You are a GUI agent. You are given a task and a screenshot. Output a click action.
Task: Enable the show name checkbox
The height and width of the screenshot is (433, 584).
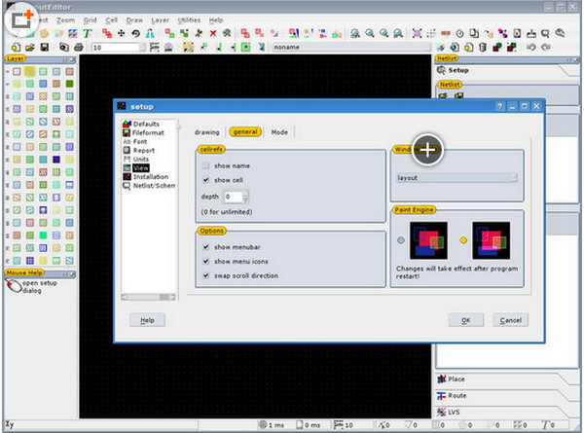pyautogui.click(x=205, y=165)
